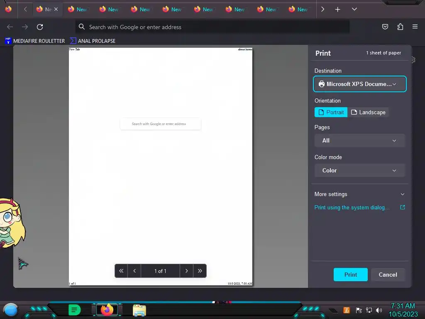Click the browser forward arrow

pyautogui.click(x=25, y=27)
